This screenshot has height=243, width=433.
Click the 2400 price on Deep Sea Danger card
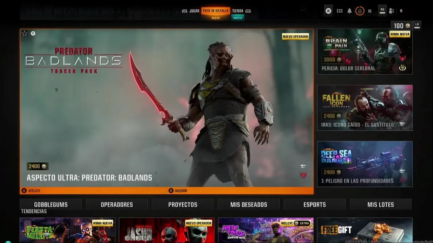[333, 172]
